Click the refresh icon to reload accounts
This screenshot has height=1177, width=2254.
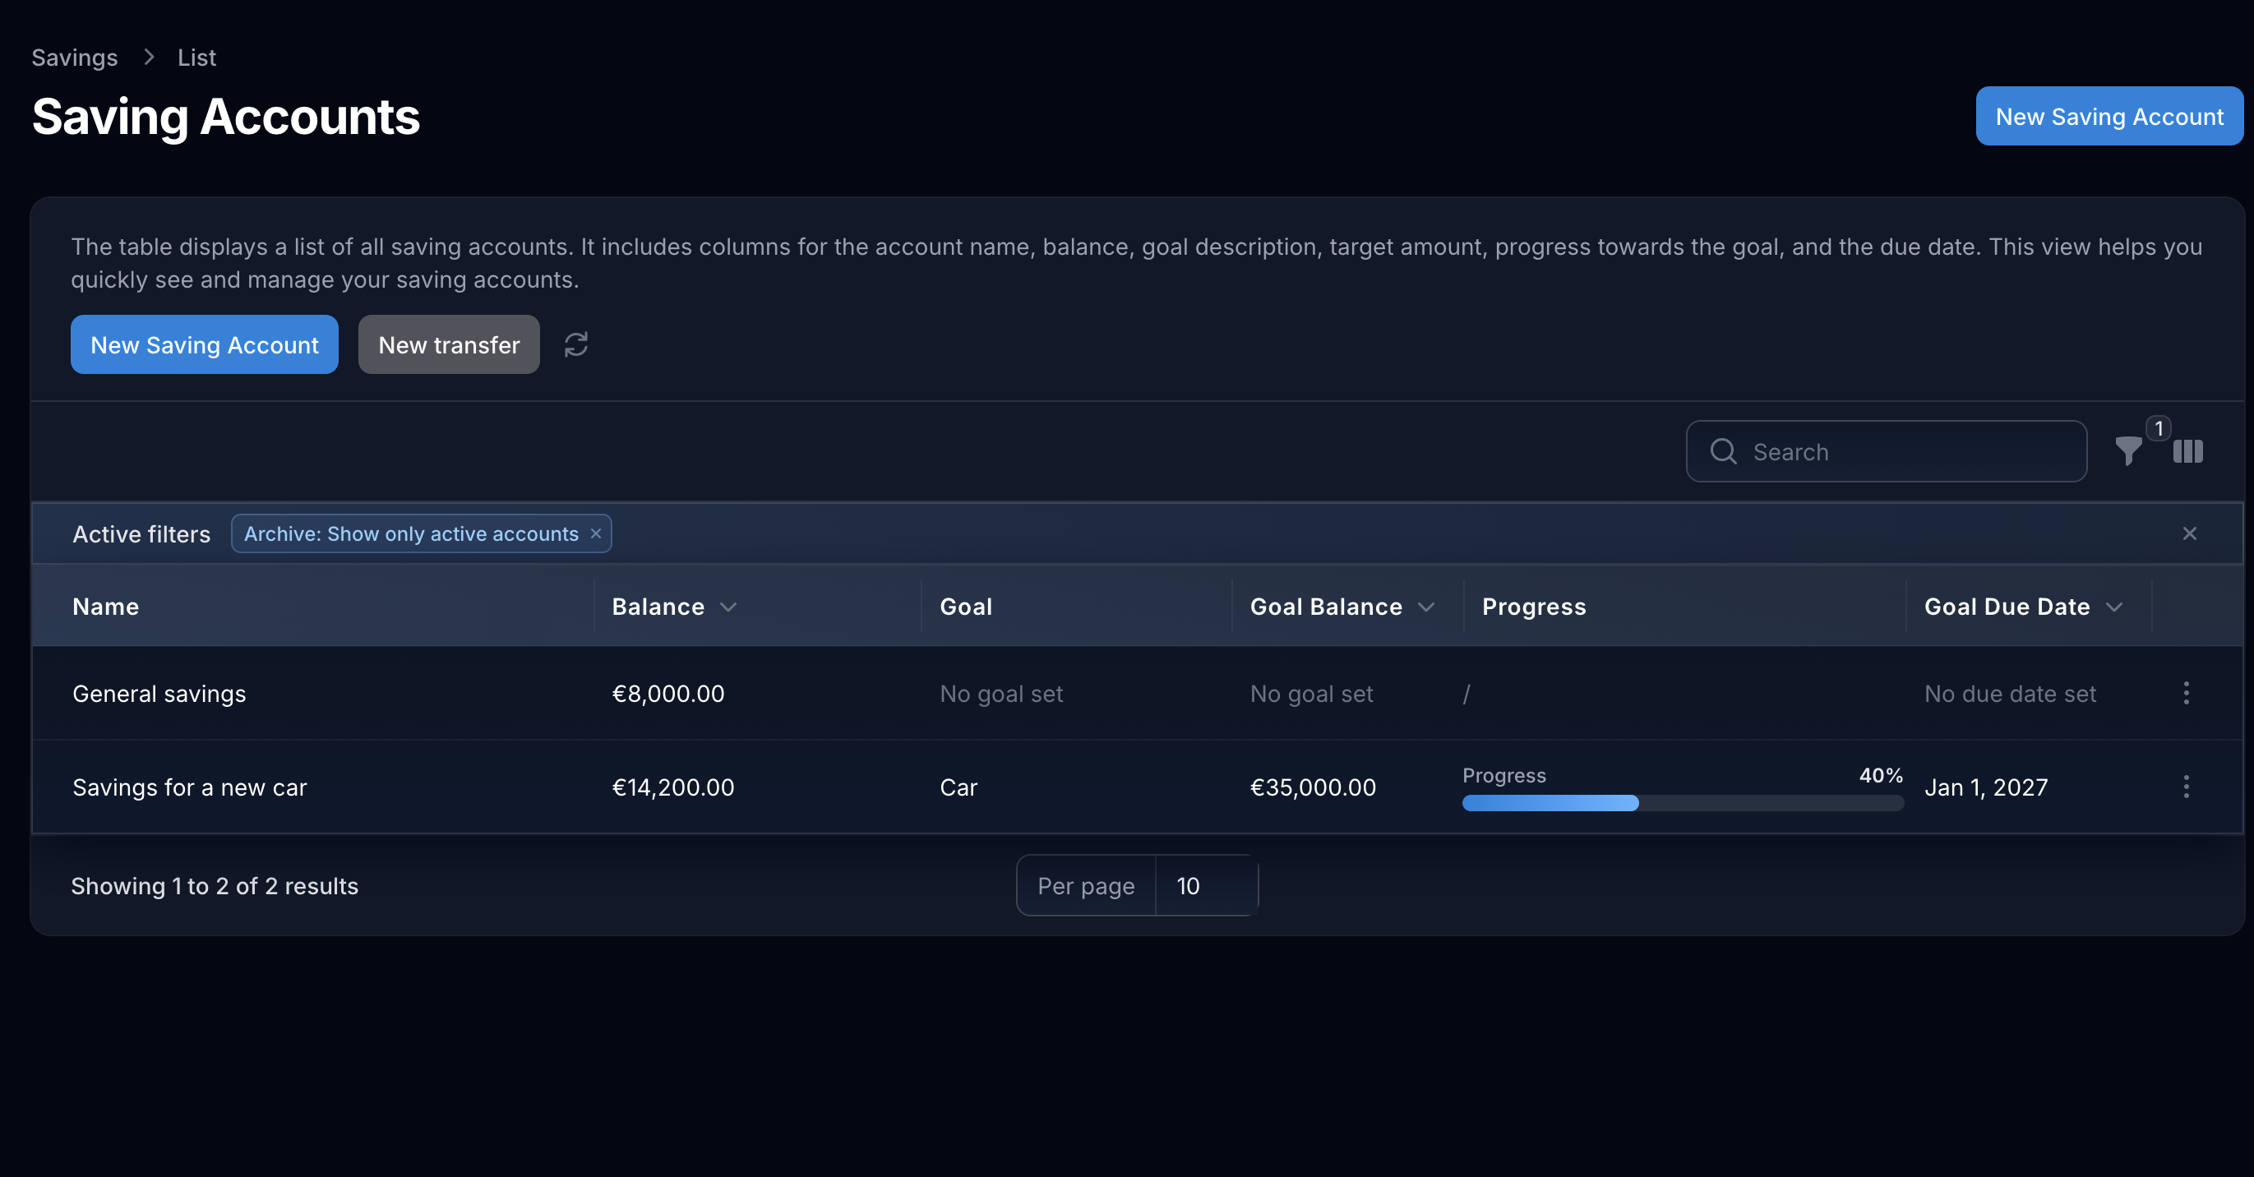575,344
